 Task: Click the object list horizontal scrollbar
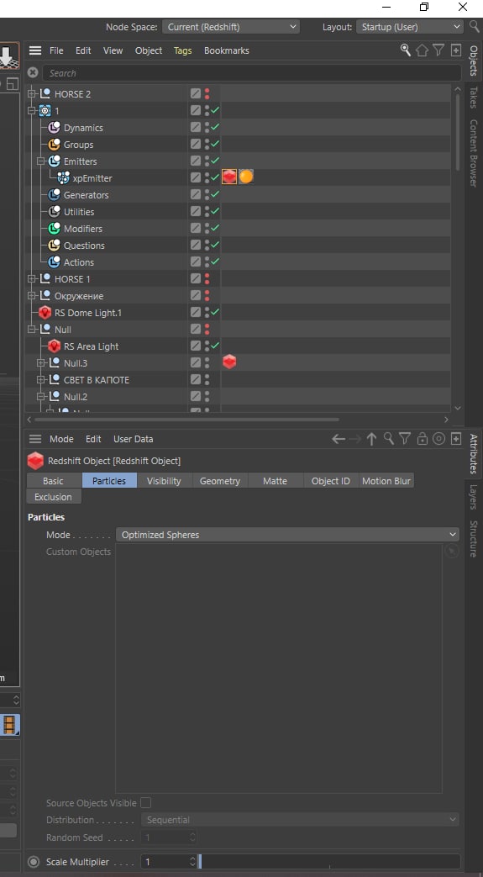186,419
